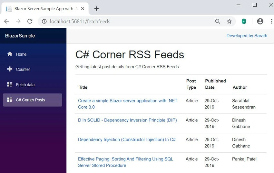This screenshot has width=274, height=173.
Task: Open the D In SOLID article link
Action: [127, 120]
